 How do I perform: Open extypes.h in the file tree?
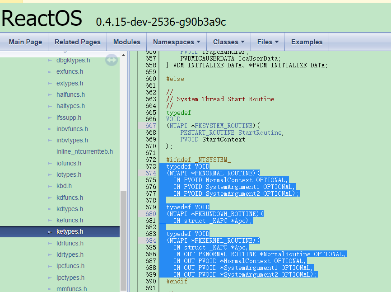tap(70, 83)
